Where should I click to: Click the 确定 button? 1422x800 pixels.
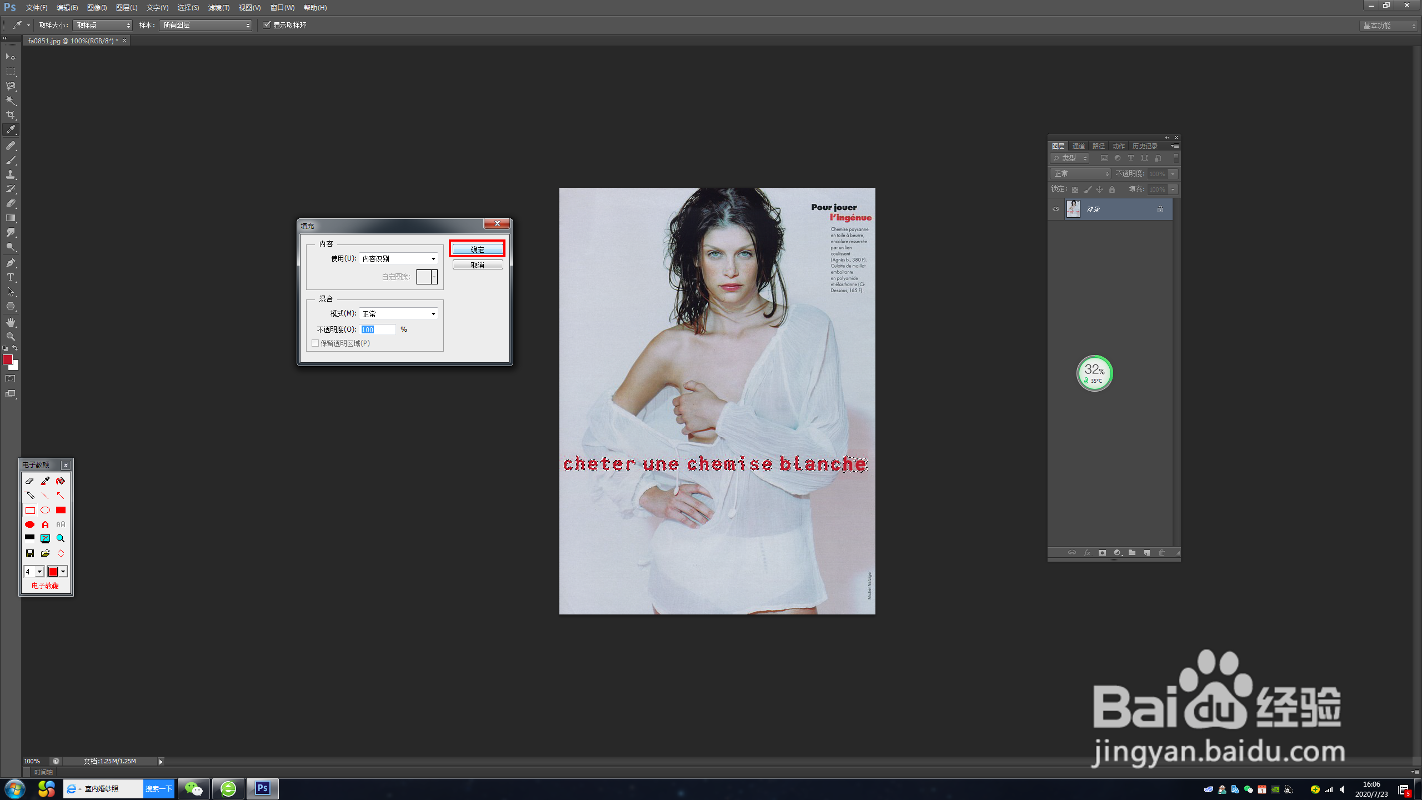click(x=477, y=249)
